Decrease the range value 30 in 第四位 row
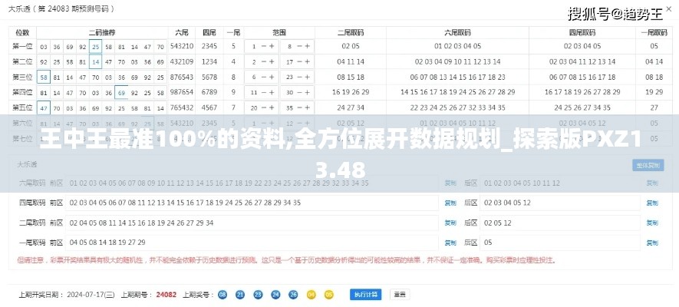 (x=300, y=92)
